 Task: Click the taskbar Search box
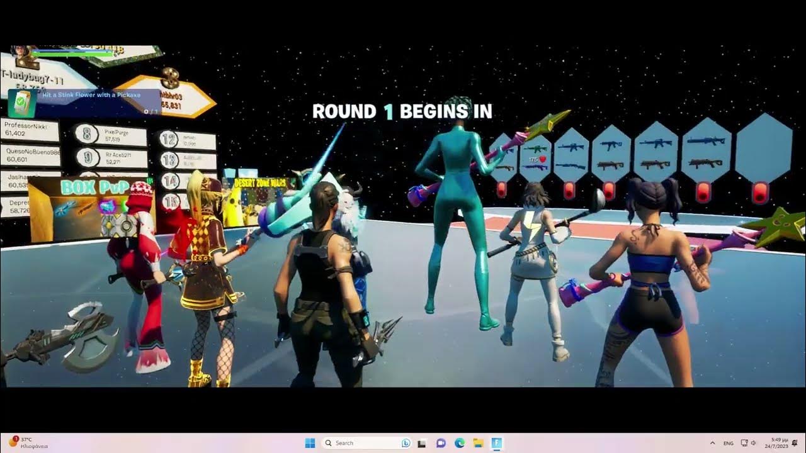[x=367, y=443]
